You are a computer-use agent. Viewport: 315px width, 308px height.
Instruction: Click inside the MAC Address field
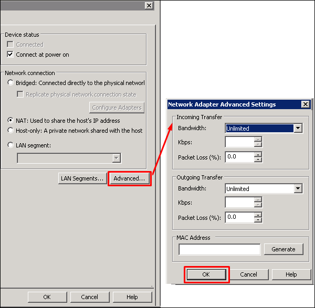[219, 249]
